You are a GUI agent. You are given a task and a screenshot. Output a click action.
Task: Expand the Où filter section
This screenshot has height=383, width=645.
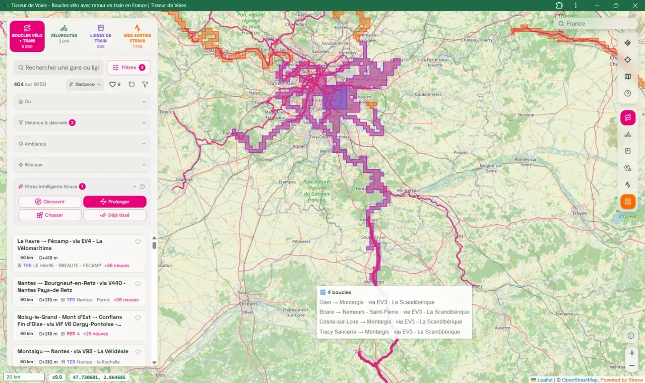pos(82,101)
